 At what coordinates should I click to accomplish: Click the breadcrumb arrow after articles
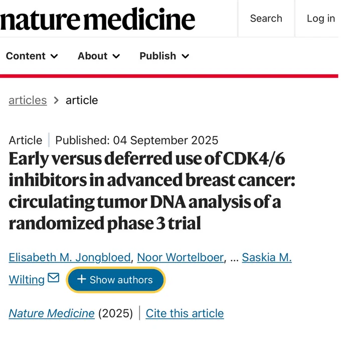pyautogui.click(x=56, y=100)
